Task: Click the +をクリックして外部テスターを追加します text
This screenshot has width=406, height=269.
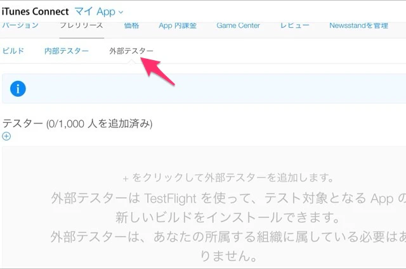Action: point(228,178)
